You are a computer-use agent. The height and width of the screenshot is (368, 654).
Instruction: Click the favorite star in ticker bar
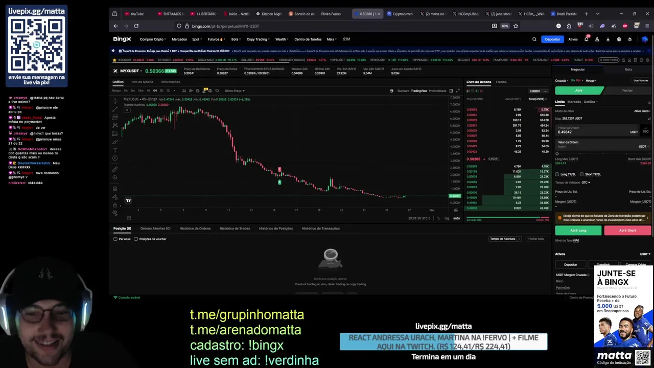click(x=113, y=60)
